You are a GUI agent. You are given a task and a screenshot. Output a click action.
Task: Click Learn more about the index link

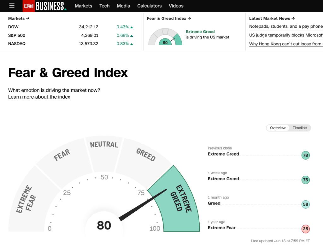pos(39,97)
